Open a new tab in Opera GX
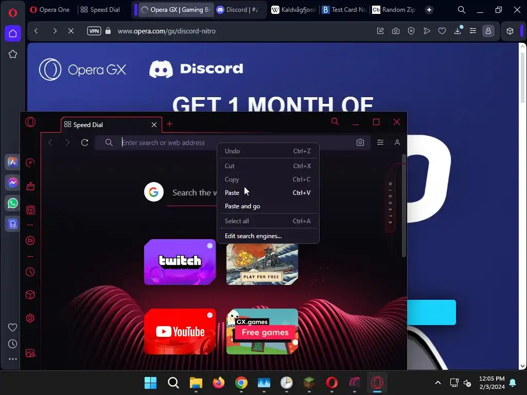 (x=169, y=124)
